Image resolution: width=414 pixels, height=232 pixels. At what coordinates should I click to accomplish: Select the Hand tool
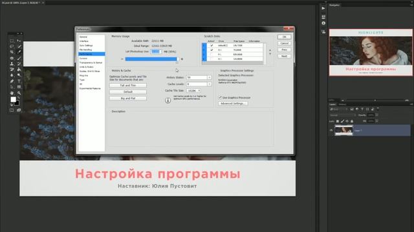pyautogui.click(x=12, y=93)
